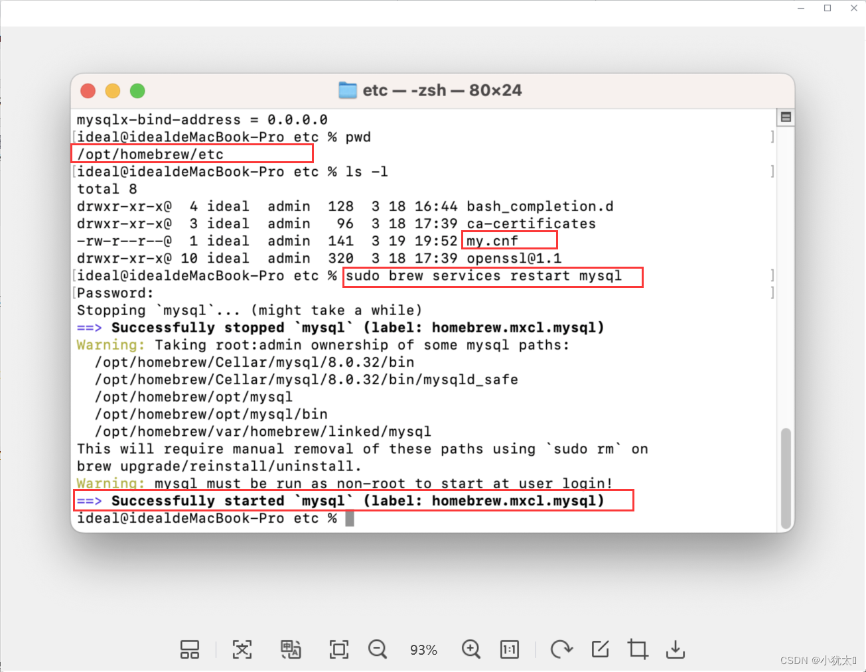
Task: Click the 'Password:' prompt line
Action: (x=115, y=293)
